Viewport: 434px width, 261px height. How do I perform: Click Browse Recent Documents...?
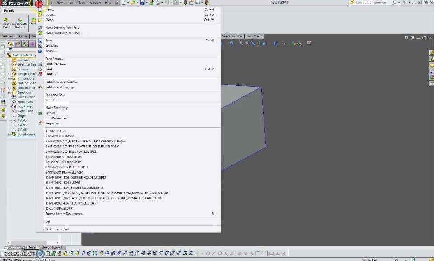[65, 214]
